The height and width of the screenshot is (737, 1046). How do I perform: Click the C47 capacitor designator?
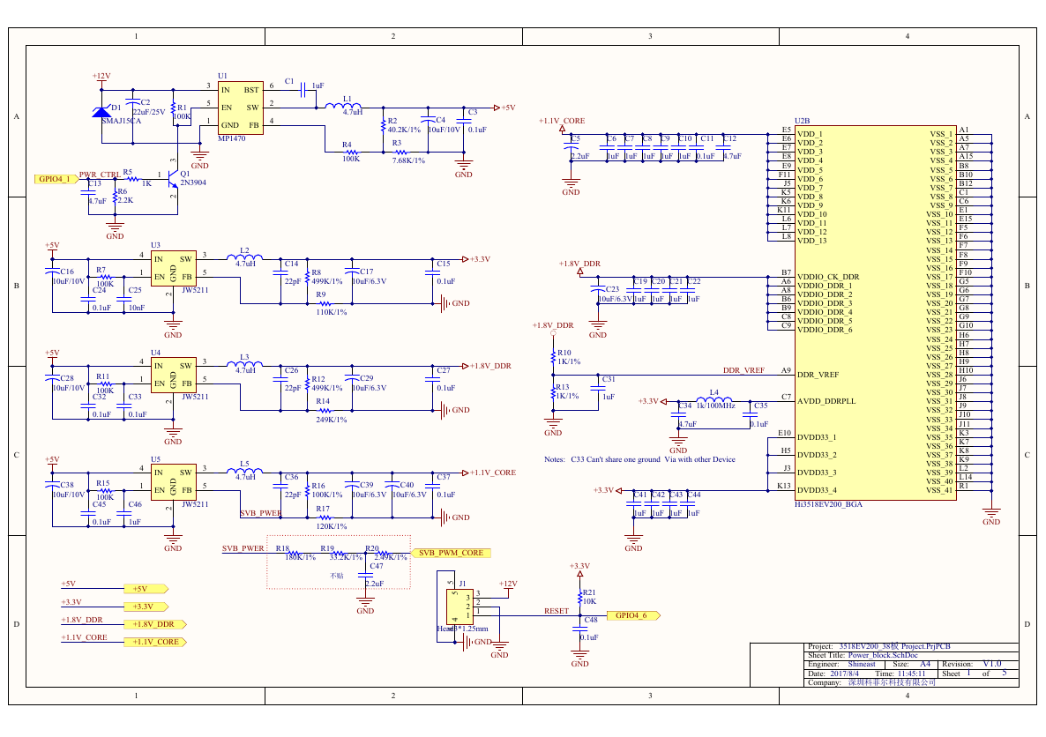[x=377, y=566]
